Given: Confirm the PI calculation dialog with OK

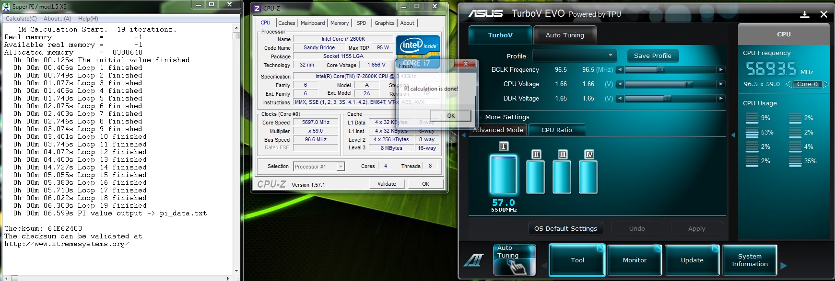Looking at the screenshot, I should [451, 116].
